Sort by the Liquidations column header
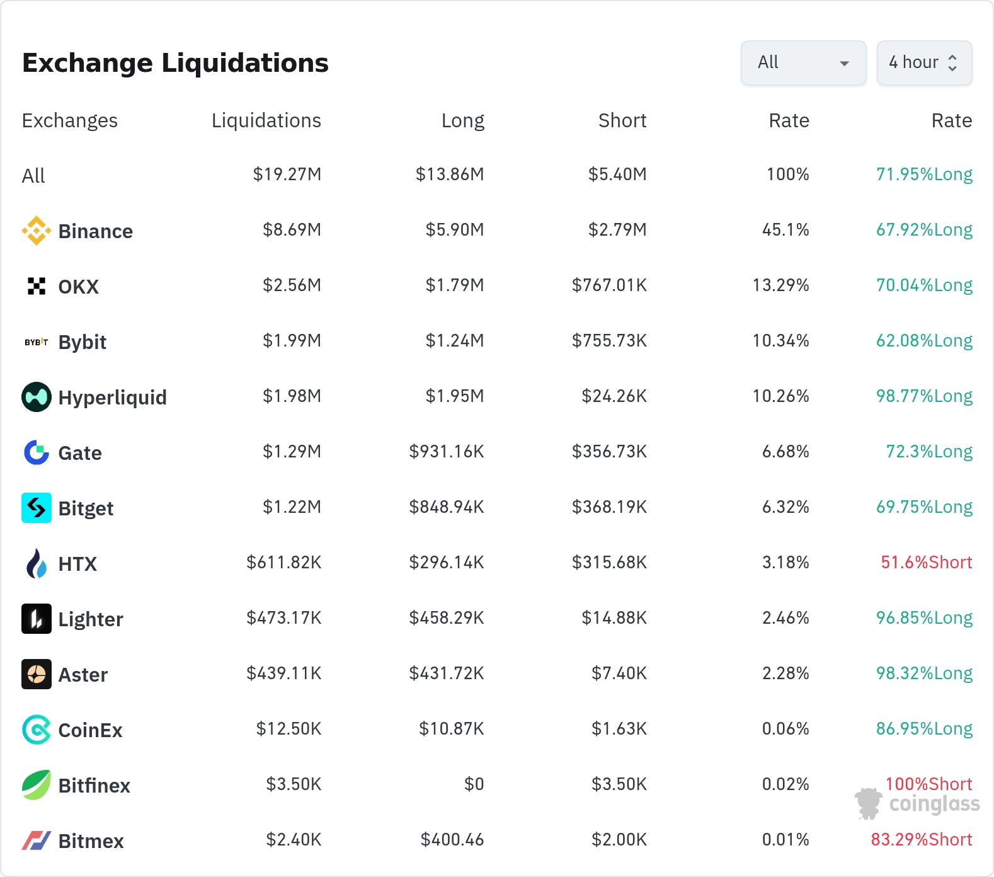The width and height of the screenshot is (994, 877). point(266,120)
